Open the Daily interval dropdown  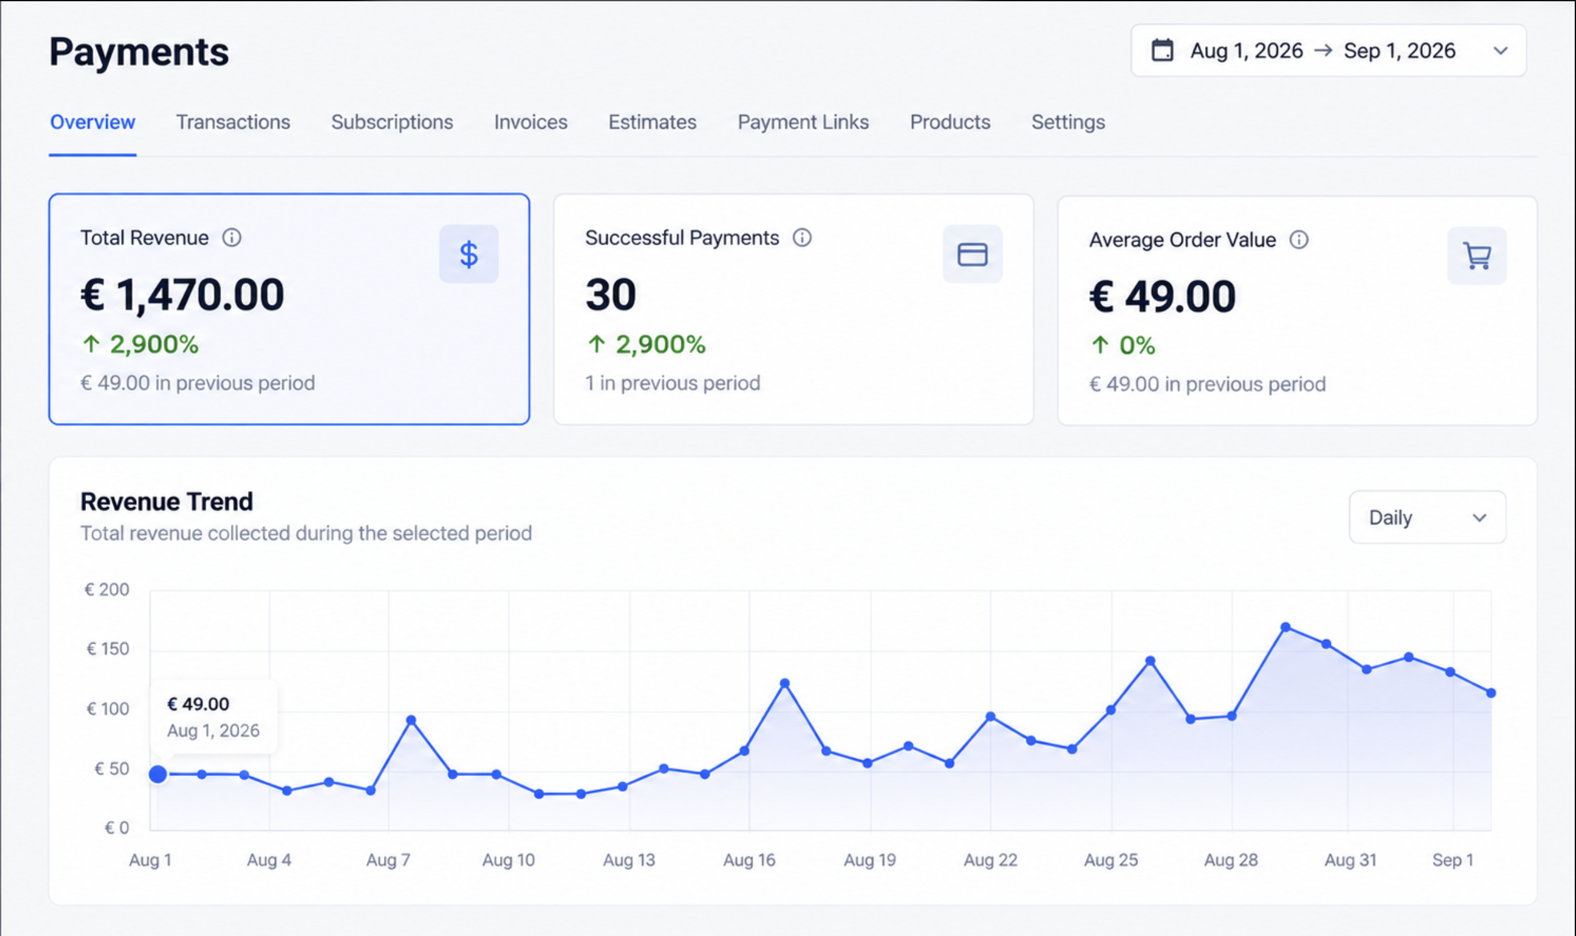coord(1428,517)
